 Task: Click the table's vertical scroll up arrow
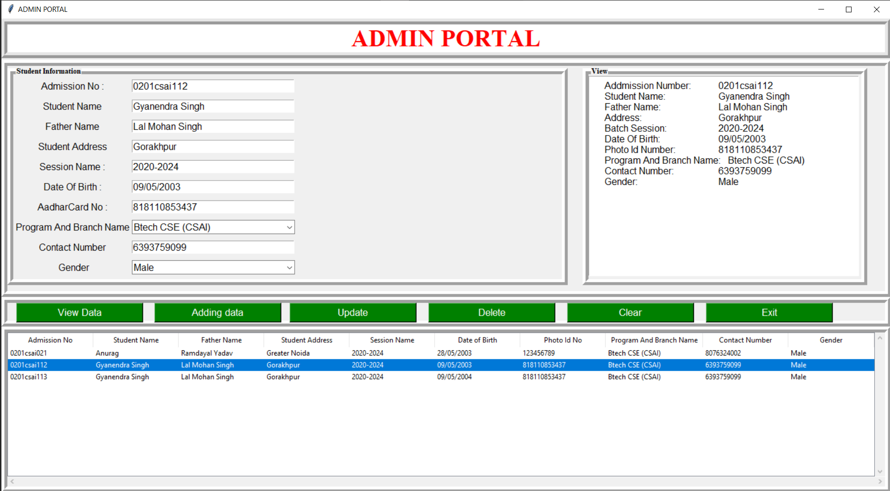[880, 338]
